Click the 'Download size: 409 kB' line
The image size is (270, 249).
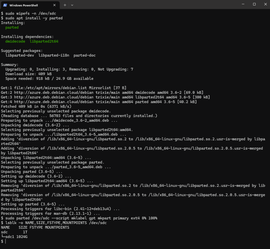(28, 74)
